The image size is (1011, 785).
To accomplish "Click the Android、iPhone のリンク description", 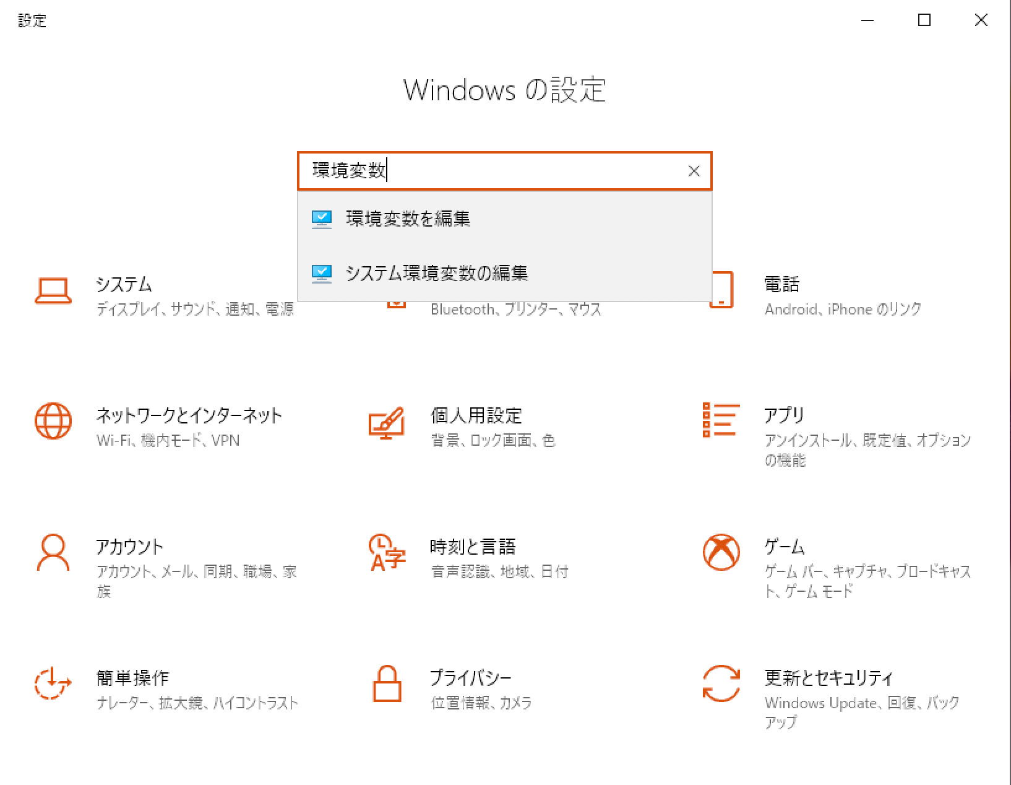I will pyautogui.click(x=843, y=309).
